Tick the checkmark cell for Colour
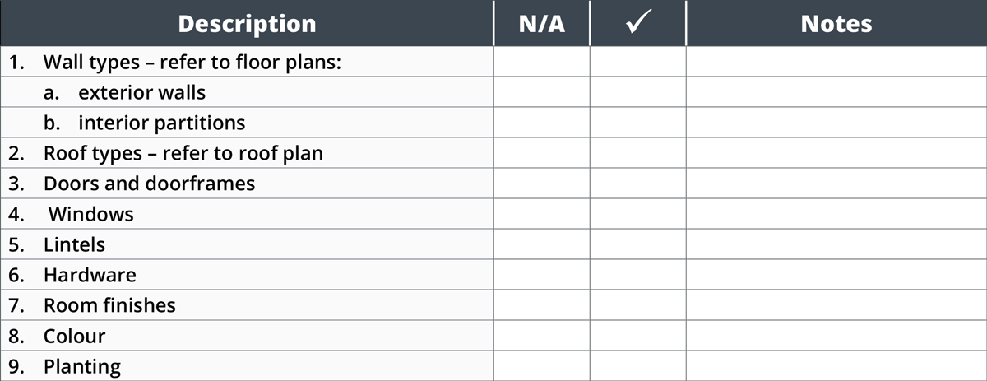Screen dimensions: 987x381 (x=637, y=336)
